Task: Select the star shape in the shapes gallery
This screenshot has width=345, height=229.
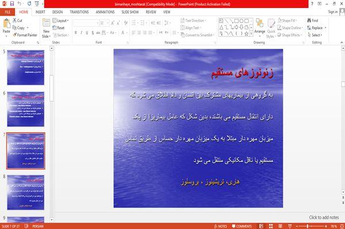Action: click(x=247, y=34)
